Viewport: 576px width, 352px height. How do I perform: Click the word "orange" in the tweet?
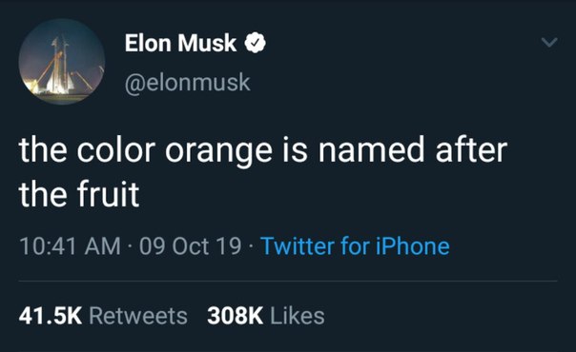[x=218, y=151]
